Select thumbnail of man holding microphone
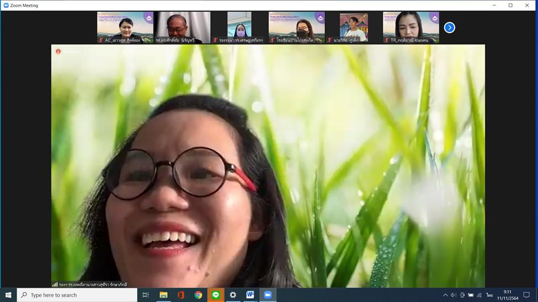Image resolution: width=538 pixels, height=302 pixels. click(x=354, y=28)
